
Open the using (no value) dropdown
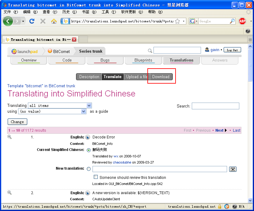(52, 111)
